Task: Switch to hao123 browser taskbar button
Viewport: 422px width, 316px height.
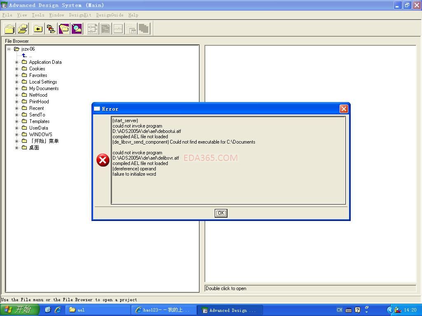Action: point(164,310)
